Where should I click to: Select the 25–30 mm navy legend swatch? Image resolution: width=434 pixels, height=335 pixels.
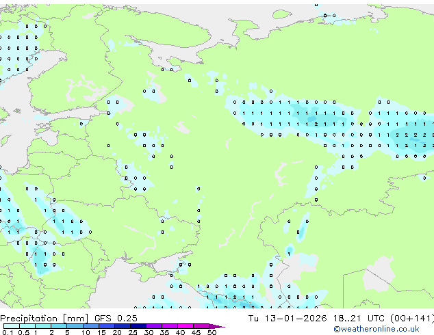point(138,326)
